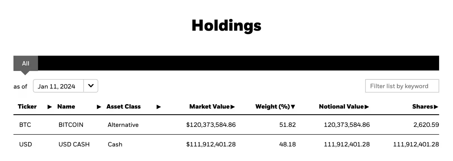Sort by Notional Value column
Image resolution: width=453 pixels, height=161 pixels.
[366, 106]
